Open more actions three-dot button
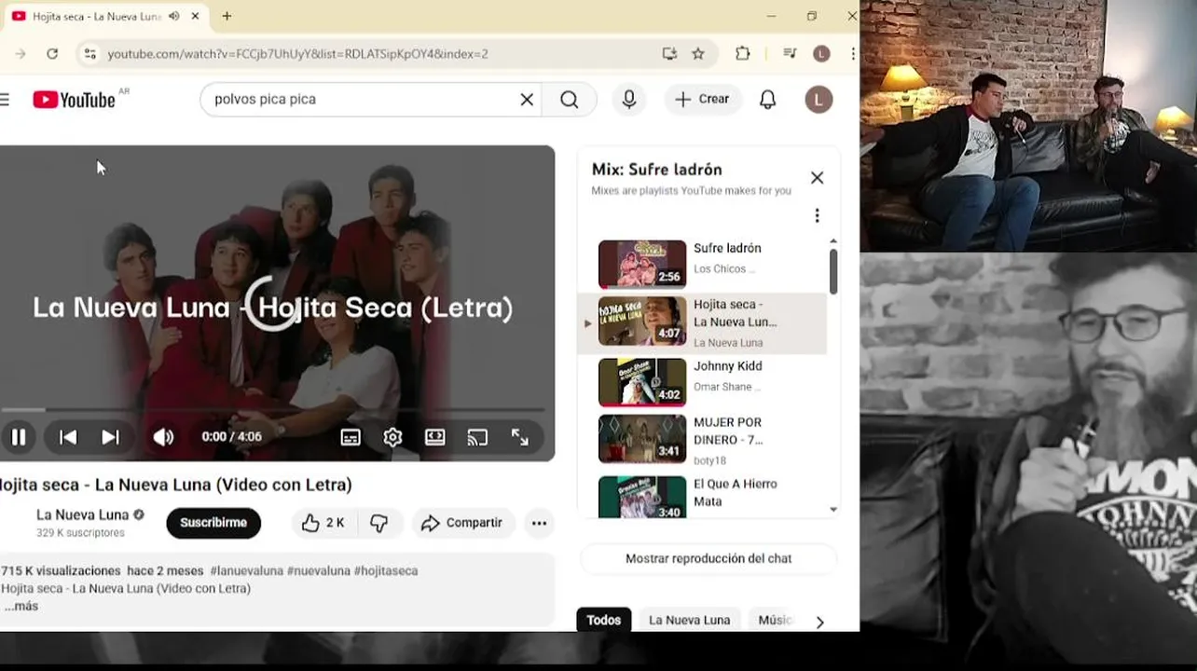 539,524
